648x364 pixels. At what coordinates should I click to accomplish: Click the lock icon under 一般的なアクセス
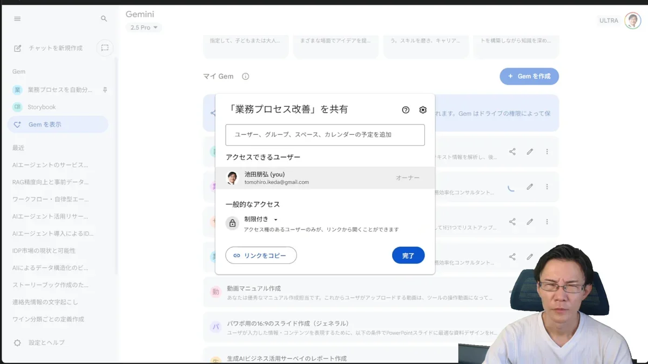tap(232, 223)
